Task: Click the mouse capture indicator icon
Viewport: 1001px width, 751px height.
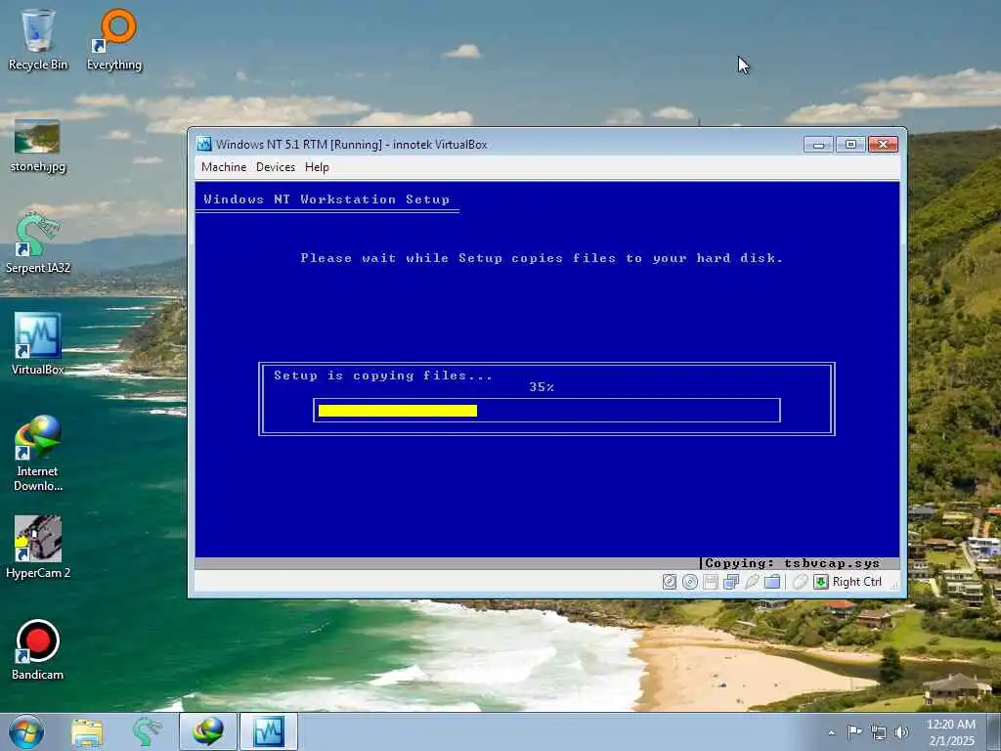Action: (x=800, y=582)
